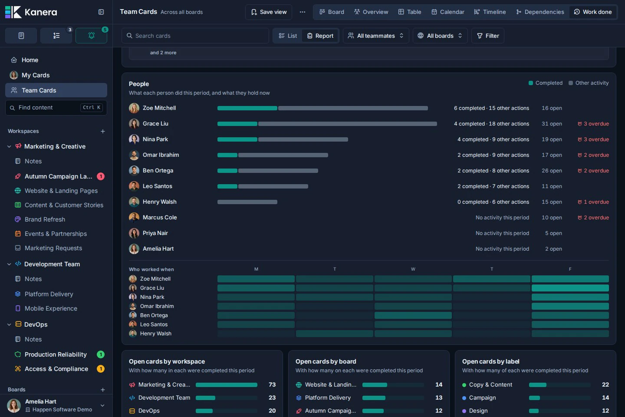Open the Dependencies view tab
This screenshot has width=625, height=417.
[540, 12]
